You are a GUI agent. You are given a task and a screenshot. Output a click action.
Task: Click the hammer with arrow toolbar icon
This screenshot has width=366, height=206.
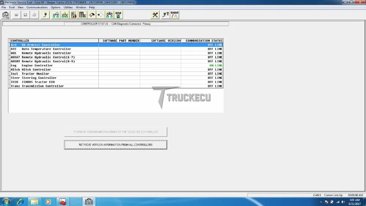pyautogui.click(x=91, y=15)
